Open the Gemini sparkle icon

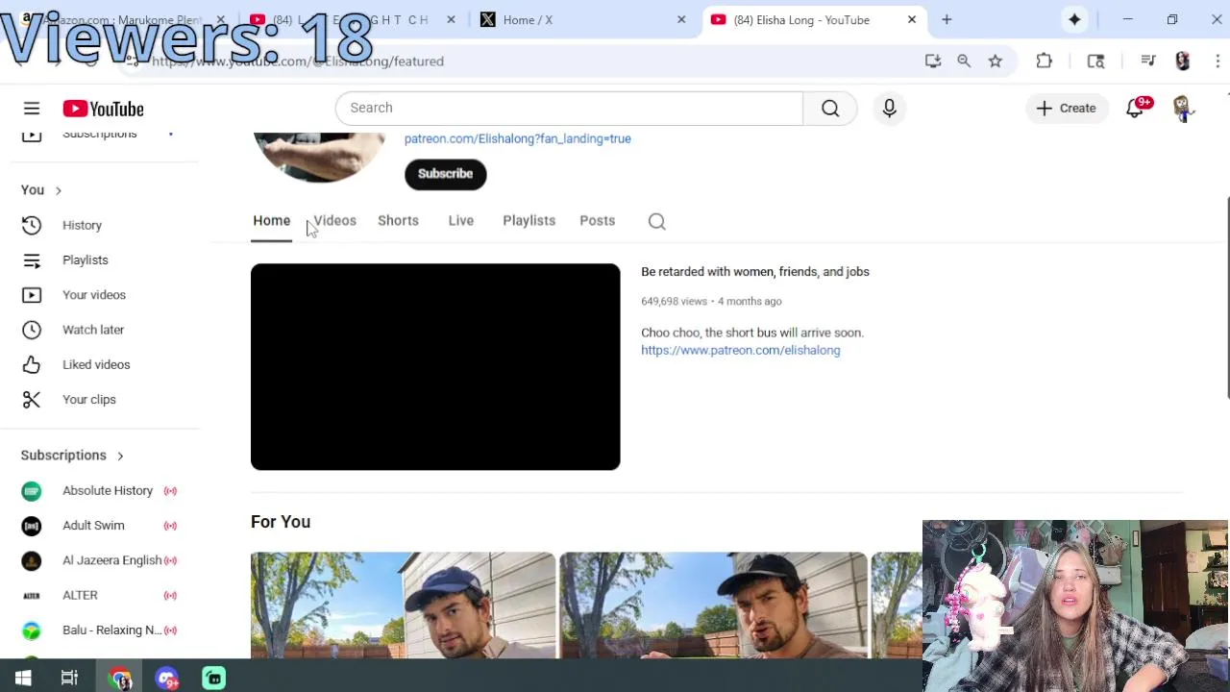1074,19
